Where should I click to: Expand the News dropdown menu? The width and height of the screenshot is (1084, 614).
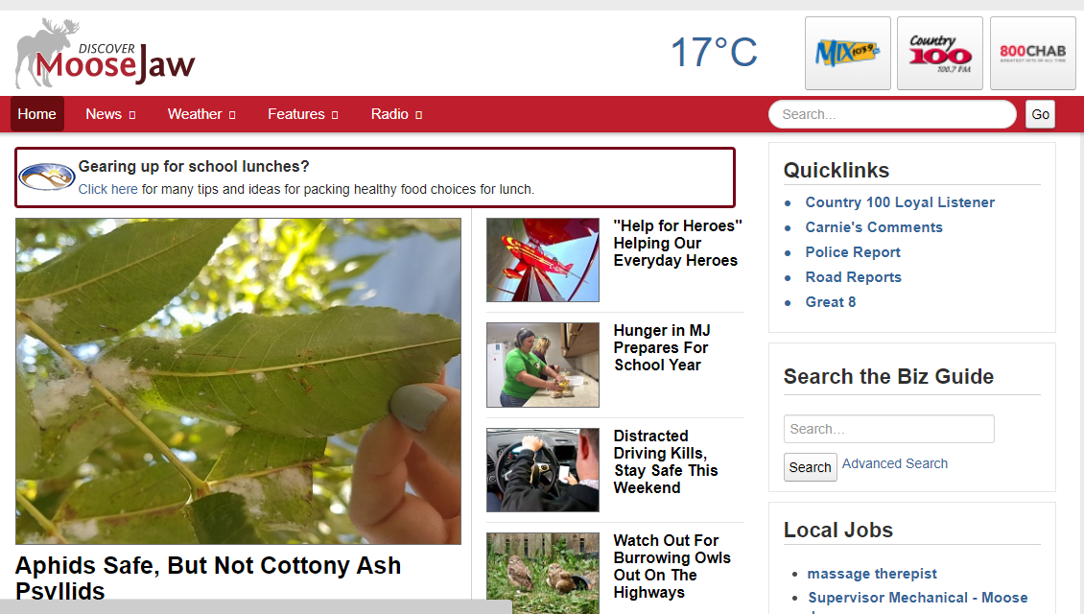pyautogui.click(x=110, y=114)
